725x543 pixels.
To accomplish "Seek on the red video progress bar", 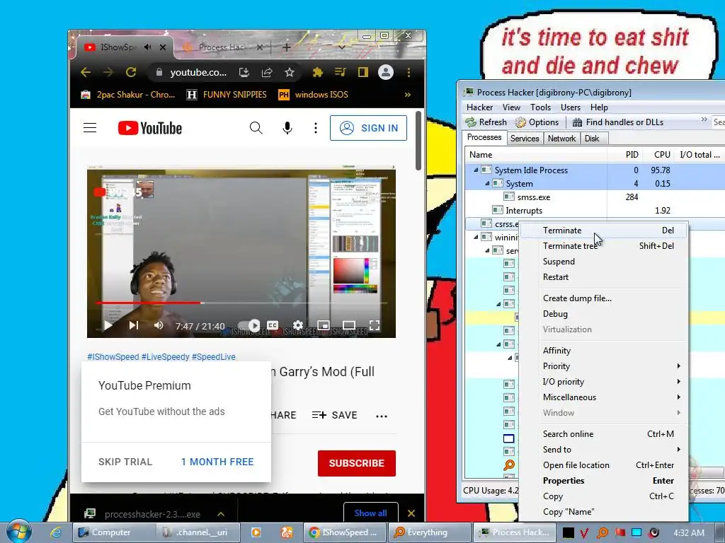I will (x=241, y=303).
